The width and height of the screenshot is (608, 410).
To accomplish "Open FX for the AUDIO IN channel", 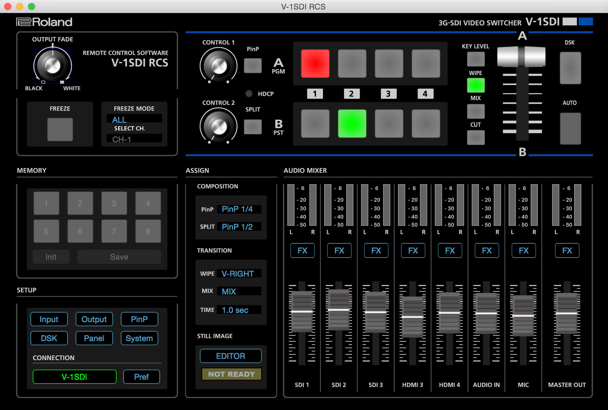I will 487,250.
